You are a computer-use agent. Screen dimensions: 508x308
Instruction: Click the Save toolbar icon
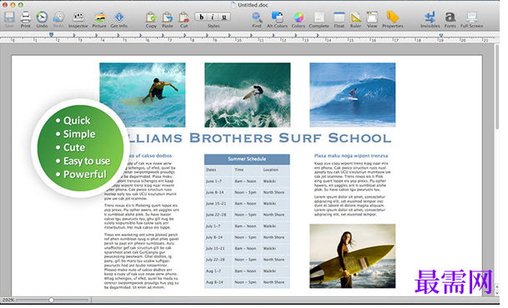pyautogui.click(x=9, y=17)
